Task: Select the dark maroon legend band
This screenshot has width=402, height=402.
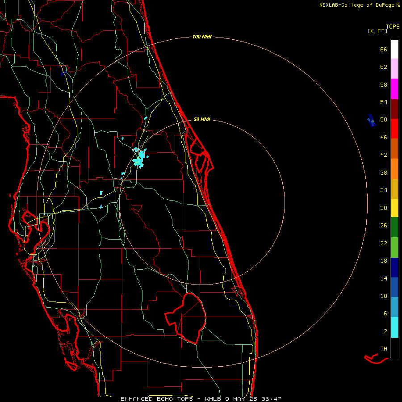Action: point(394,109)
